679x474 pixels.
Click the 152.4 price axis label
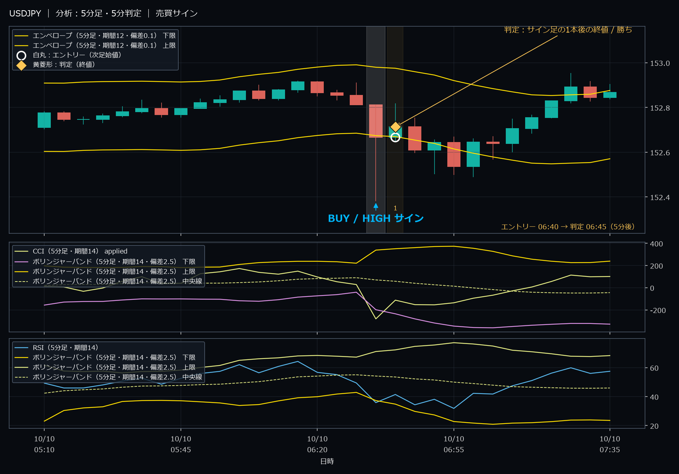click(660, 198)
